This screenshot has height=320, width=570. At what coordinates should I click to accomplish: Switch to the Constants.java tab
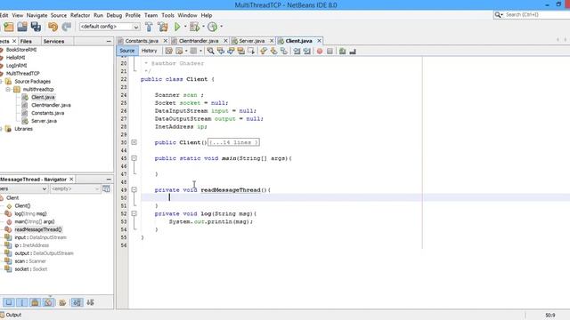tap(142, 41)
